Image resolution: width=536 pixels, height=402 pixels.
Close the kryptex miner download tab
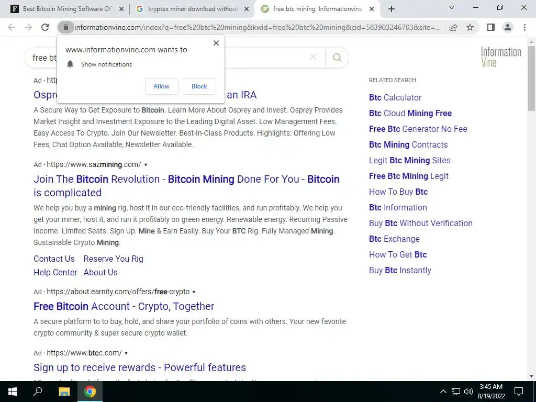pyautogui.click(x=247, y=9)
